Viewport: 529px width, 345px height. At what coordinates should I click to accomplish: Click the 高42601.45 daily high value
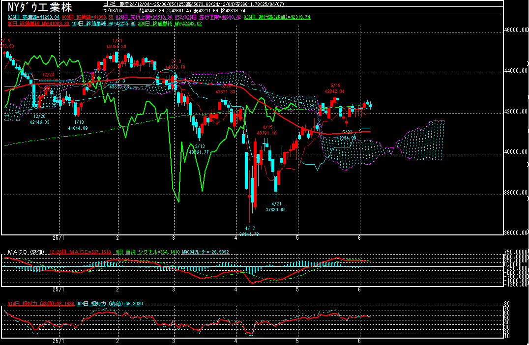(x=179, y=10)
